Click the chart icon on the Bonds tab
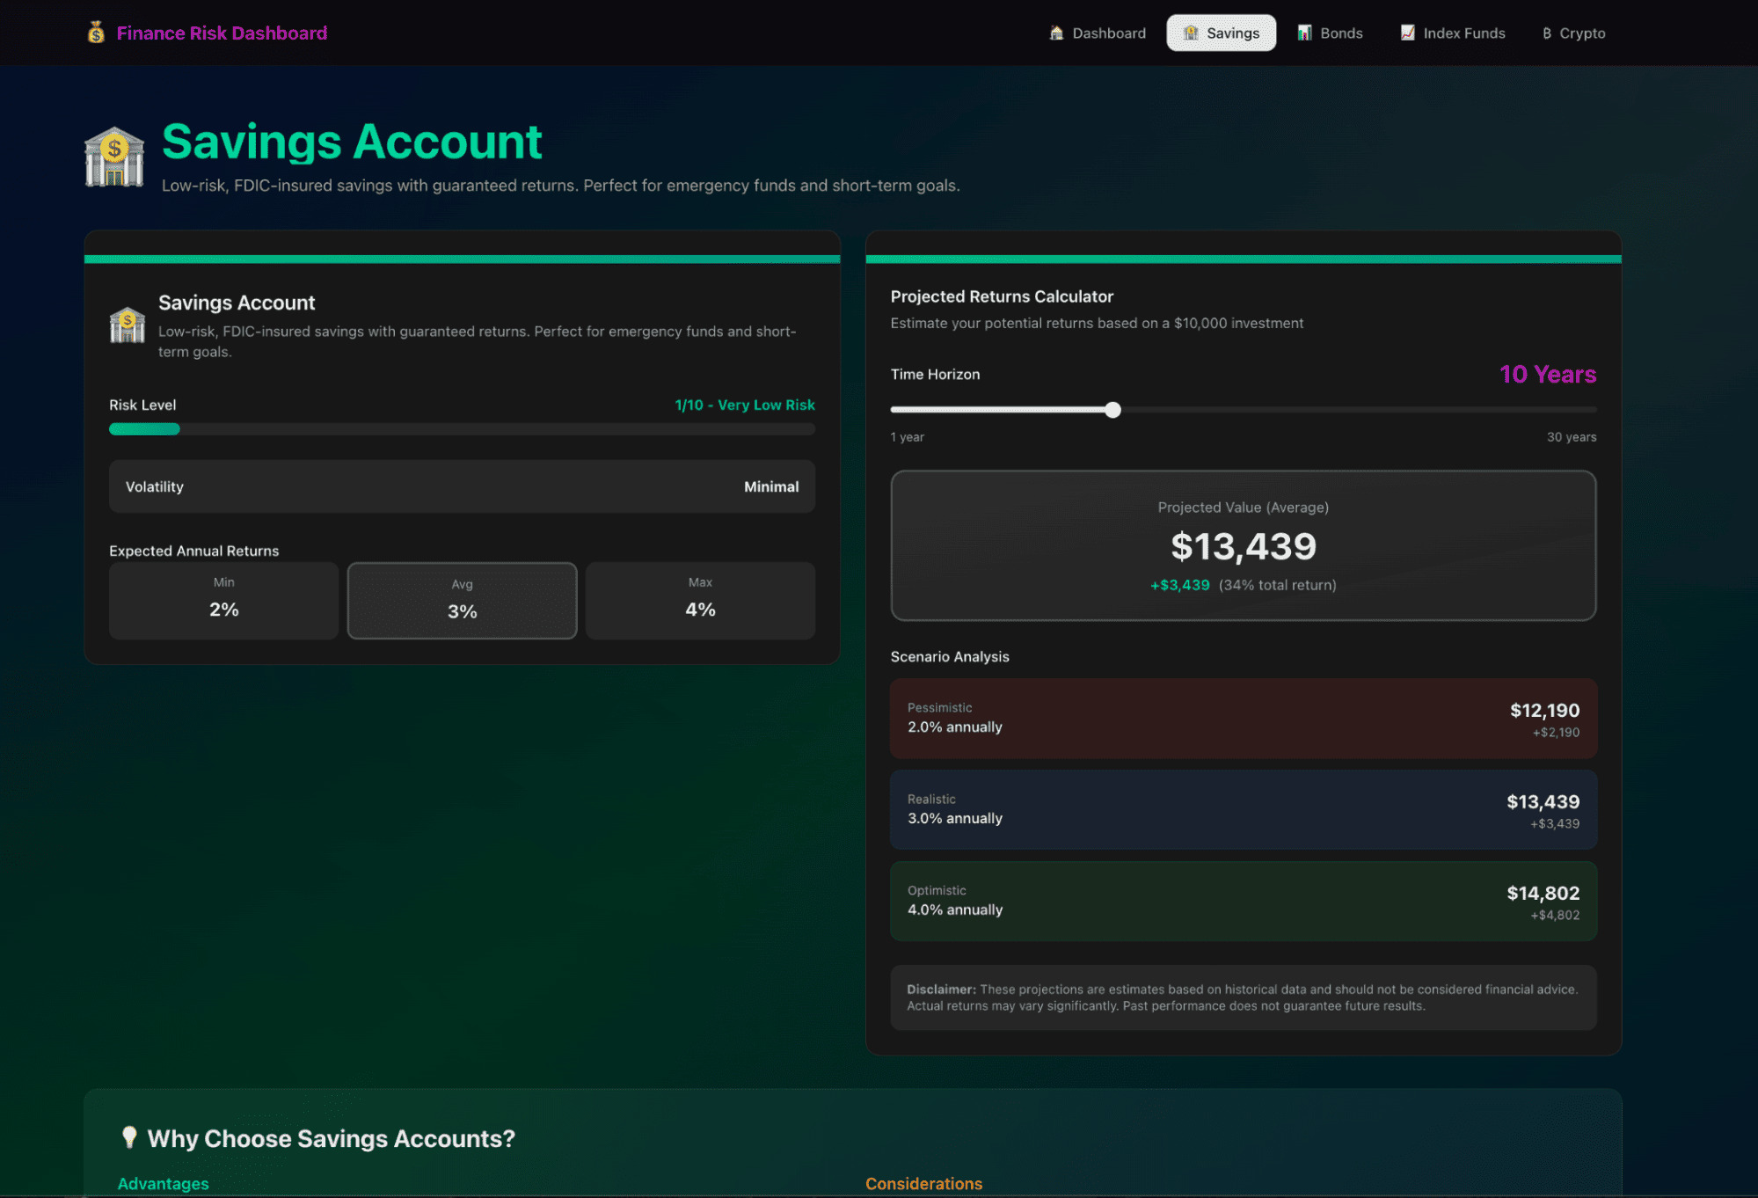Viewport: 1758px width, 1198px height. tap(1304, 33)
